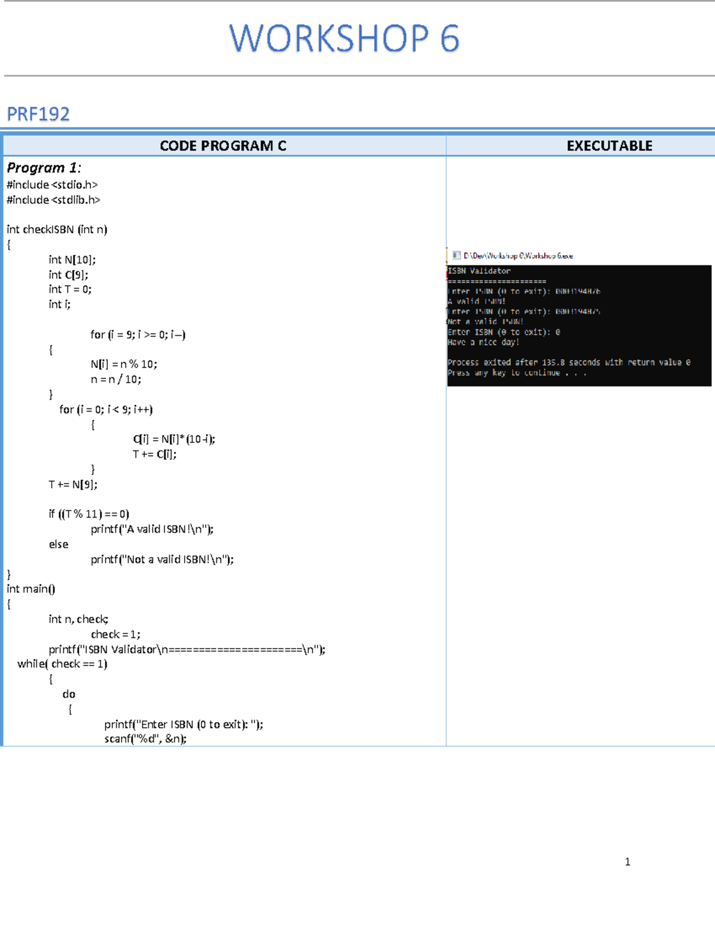Click the EXECUTABLE table header

(x=611, y=145)
